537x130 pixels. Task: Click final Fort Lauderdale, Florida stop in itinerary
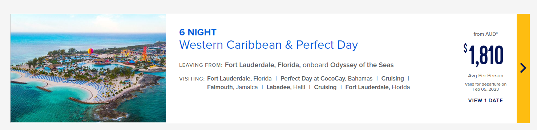(377, 87)
